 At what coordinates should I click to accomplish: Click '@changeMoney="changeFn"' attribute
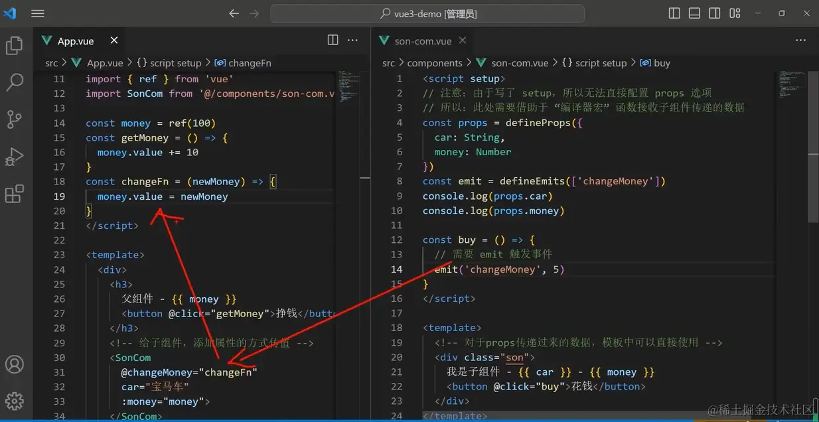(189, 372)
